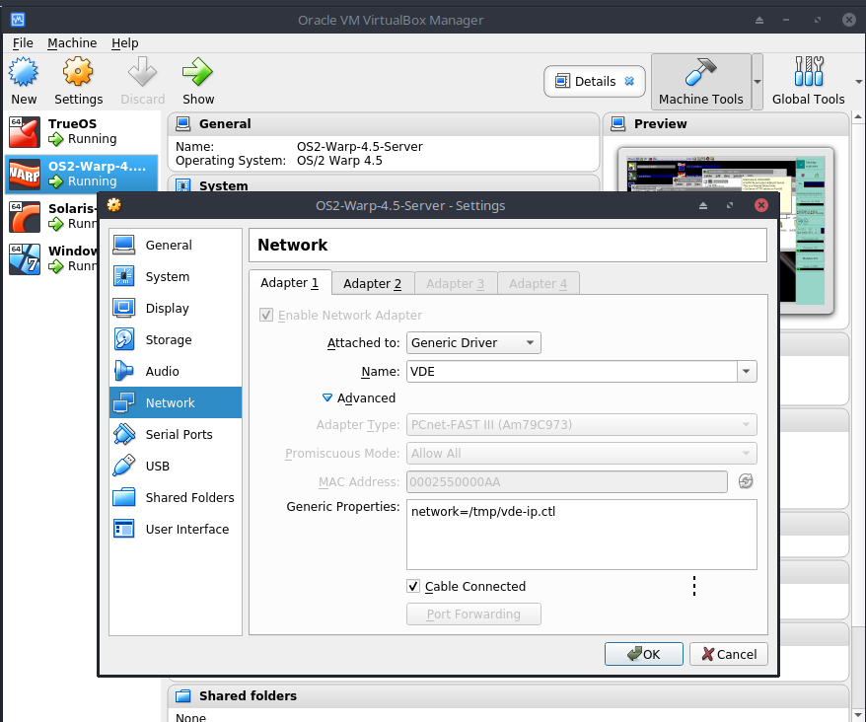866x722 pixels.
Task: Open the Display settings category
Action: pos(176,308)
